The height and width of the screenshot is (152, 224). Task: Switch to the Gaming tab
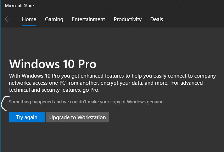(54, 19)
